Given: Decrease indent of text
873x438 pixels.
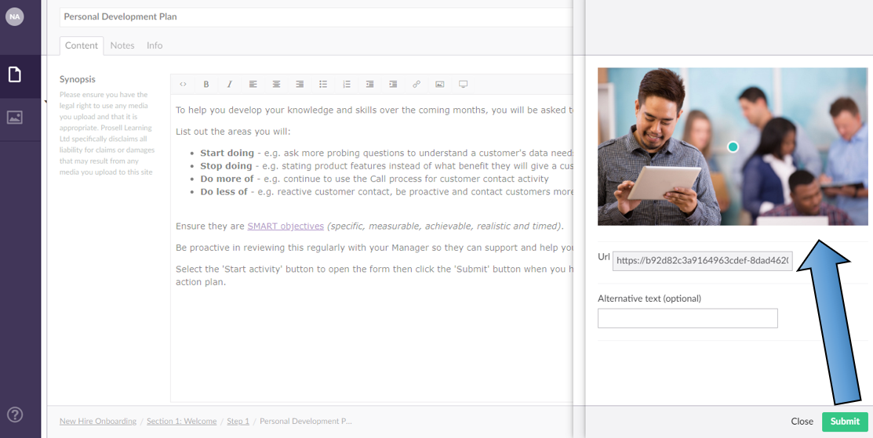Looking at the screenshot, I should click(369, 85).
